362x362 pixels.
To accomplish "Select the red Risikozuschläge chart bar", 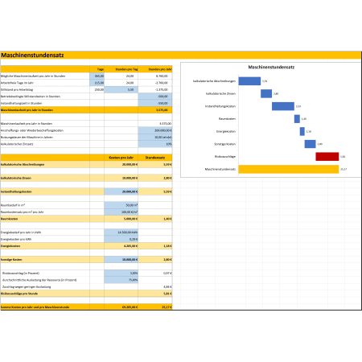I will (x=327, y=157).
